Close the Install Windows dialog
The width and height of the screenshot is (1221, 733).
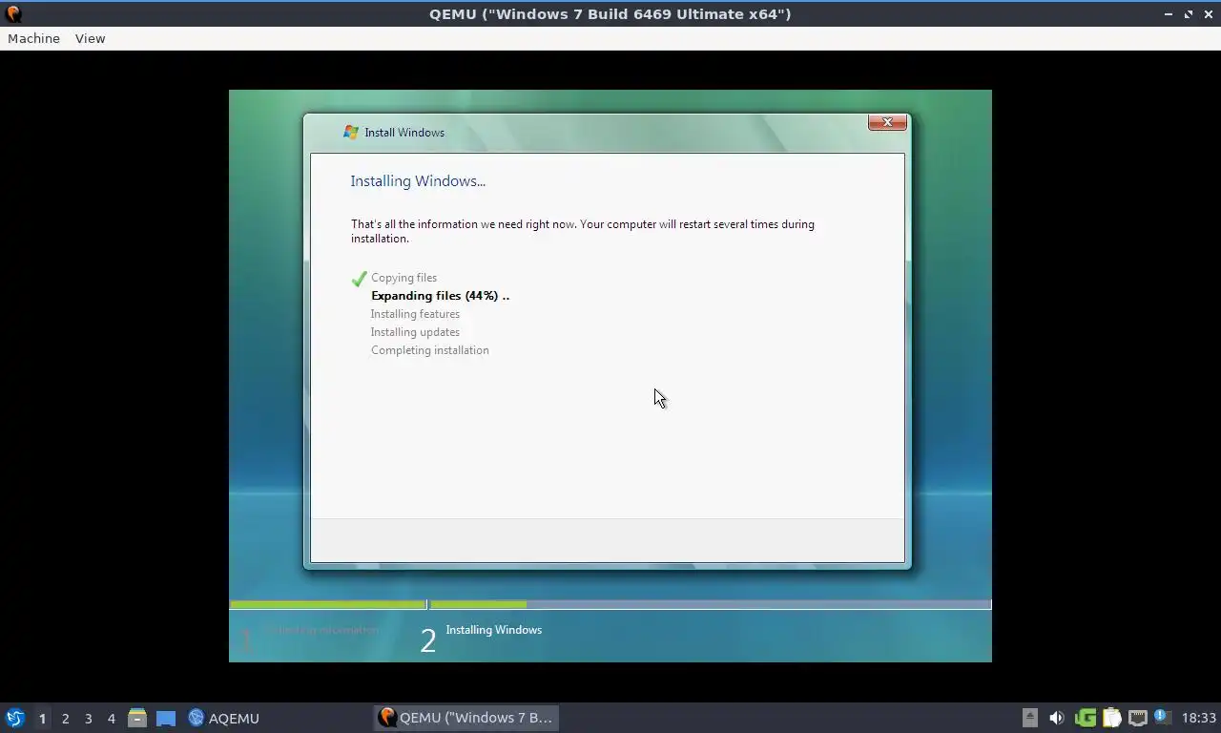(x=887, y=122)
